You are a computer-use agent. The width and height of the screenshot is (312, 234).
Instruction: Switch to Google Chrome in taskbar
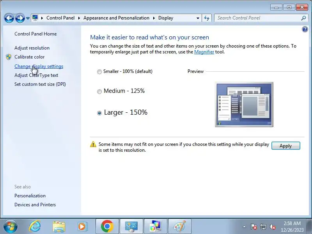[x=107, y=227]
